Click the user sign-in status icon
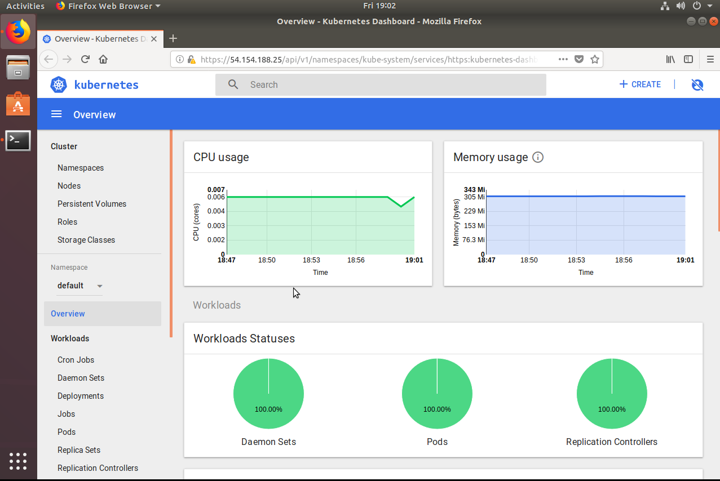720x481 pixels. point(697,84)
